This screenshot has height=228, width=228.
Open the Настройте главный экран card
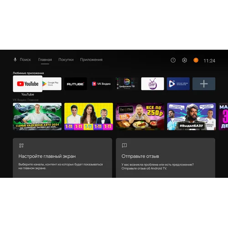[62, 158]
